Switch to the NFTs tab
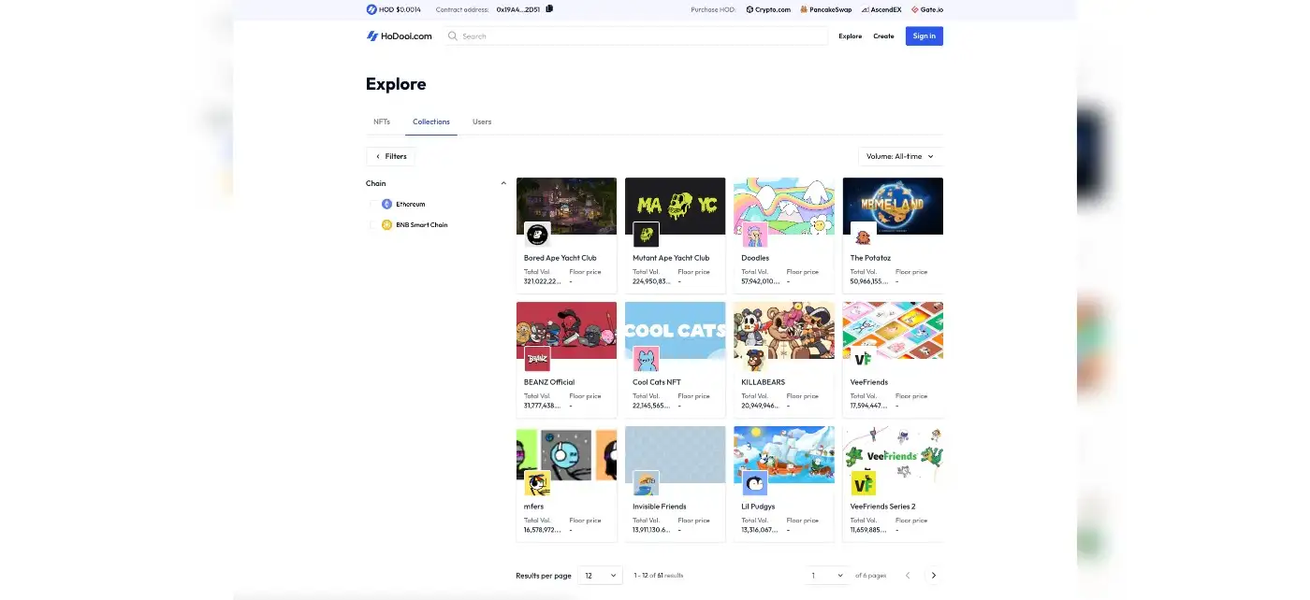Viewport: 1310px width, 600px height. click(x=382, y=121)
